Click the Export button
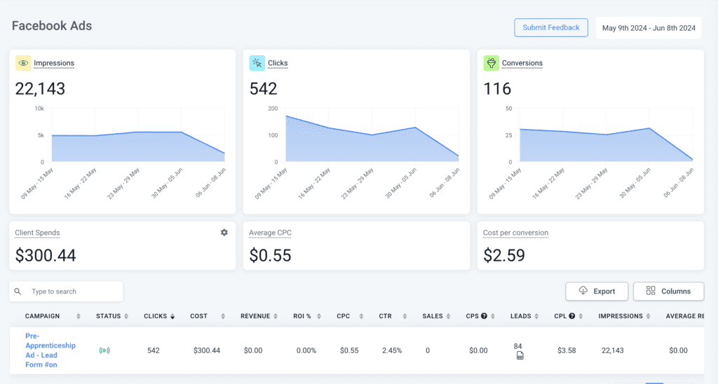Viewport: 718px width, 384px height. point(597,291)
